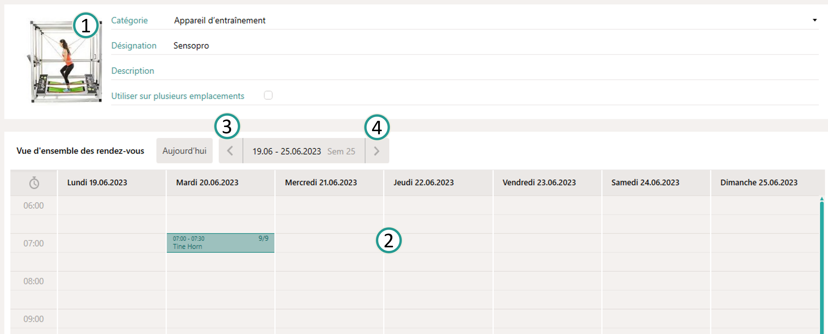Click the 06:00 slot on Samedi
The height and width of the screenshot is (334, 828).
pos(656,205)
